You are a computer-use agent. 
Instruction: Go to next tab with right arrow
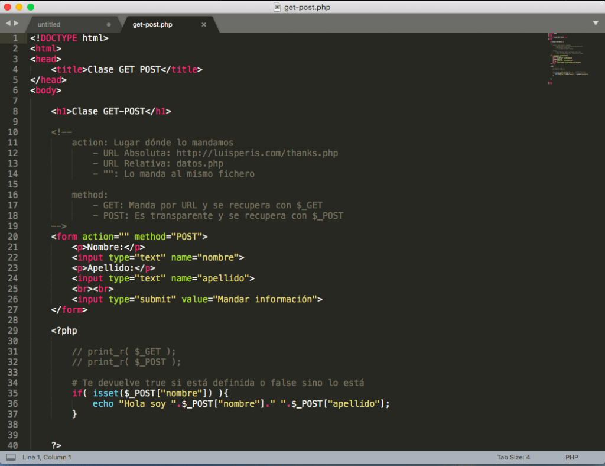pos(16,24)
